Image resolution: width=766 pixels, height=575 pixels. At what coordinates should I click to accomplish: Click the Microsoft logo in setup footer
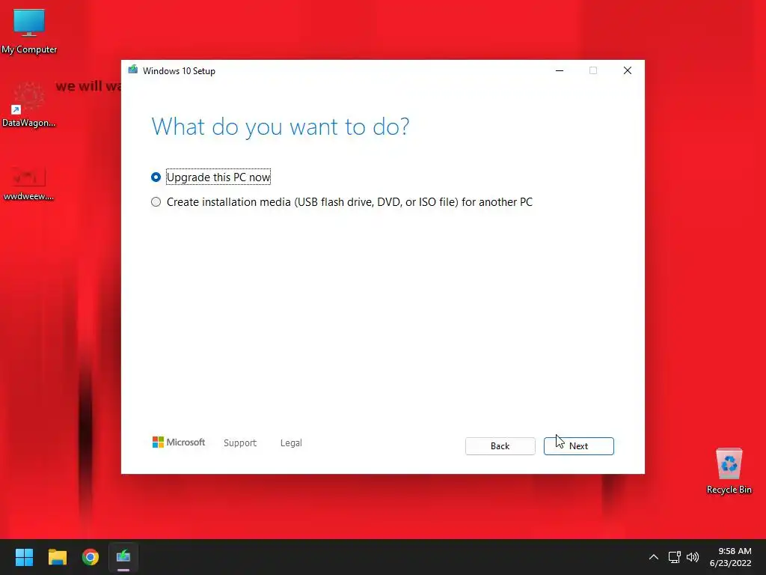tap(179, 442)
